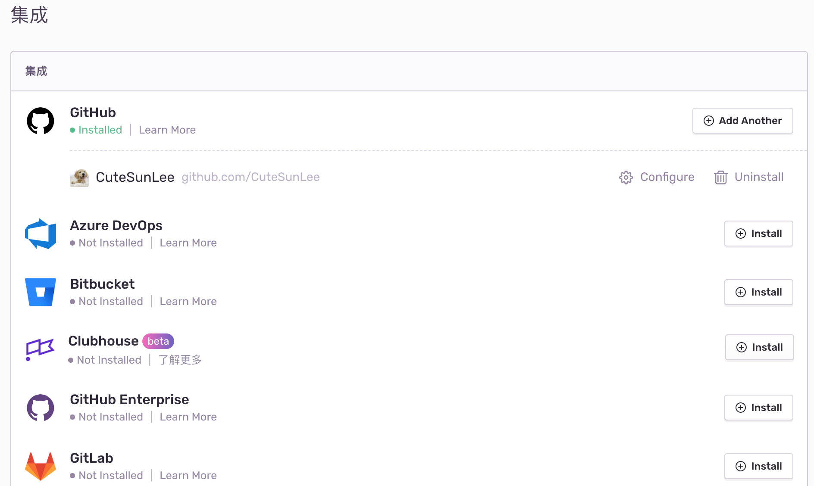Click the GitLab fox logo icon

(41, 466)
